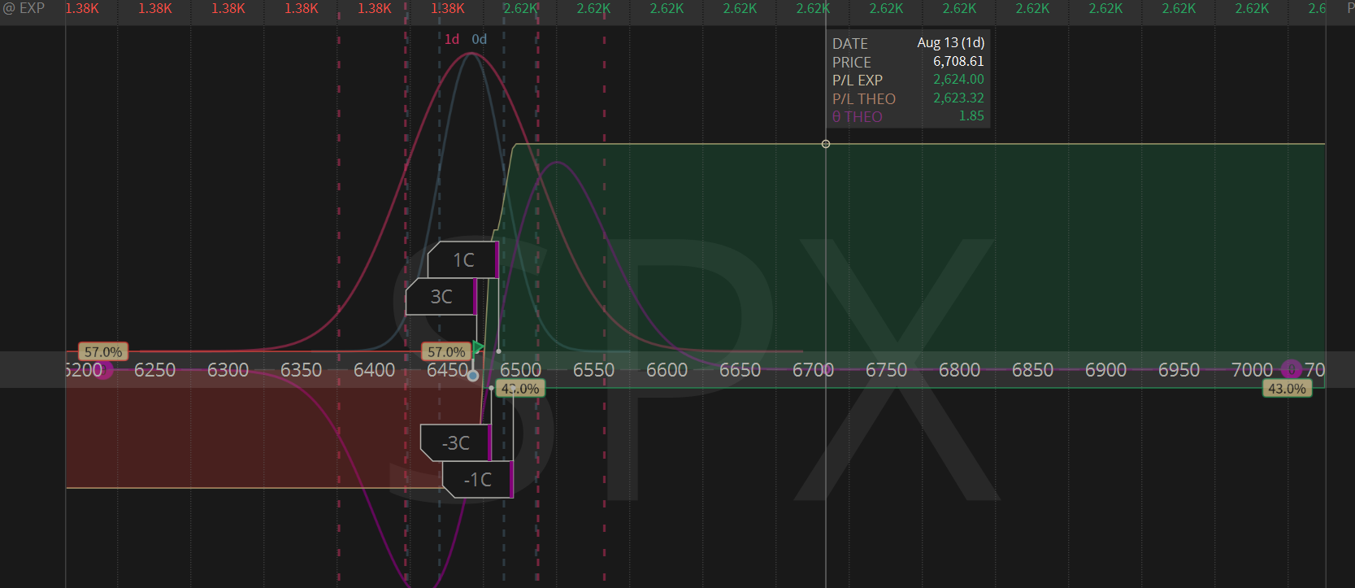Click the 2,624.00 P/L EXP value
The image size is (1355, 588).
(x=958, y=80)
